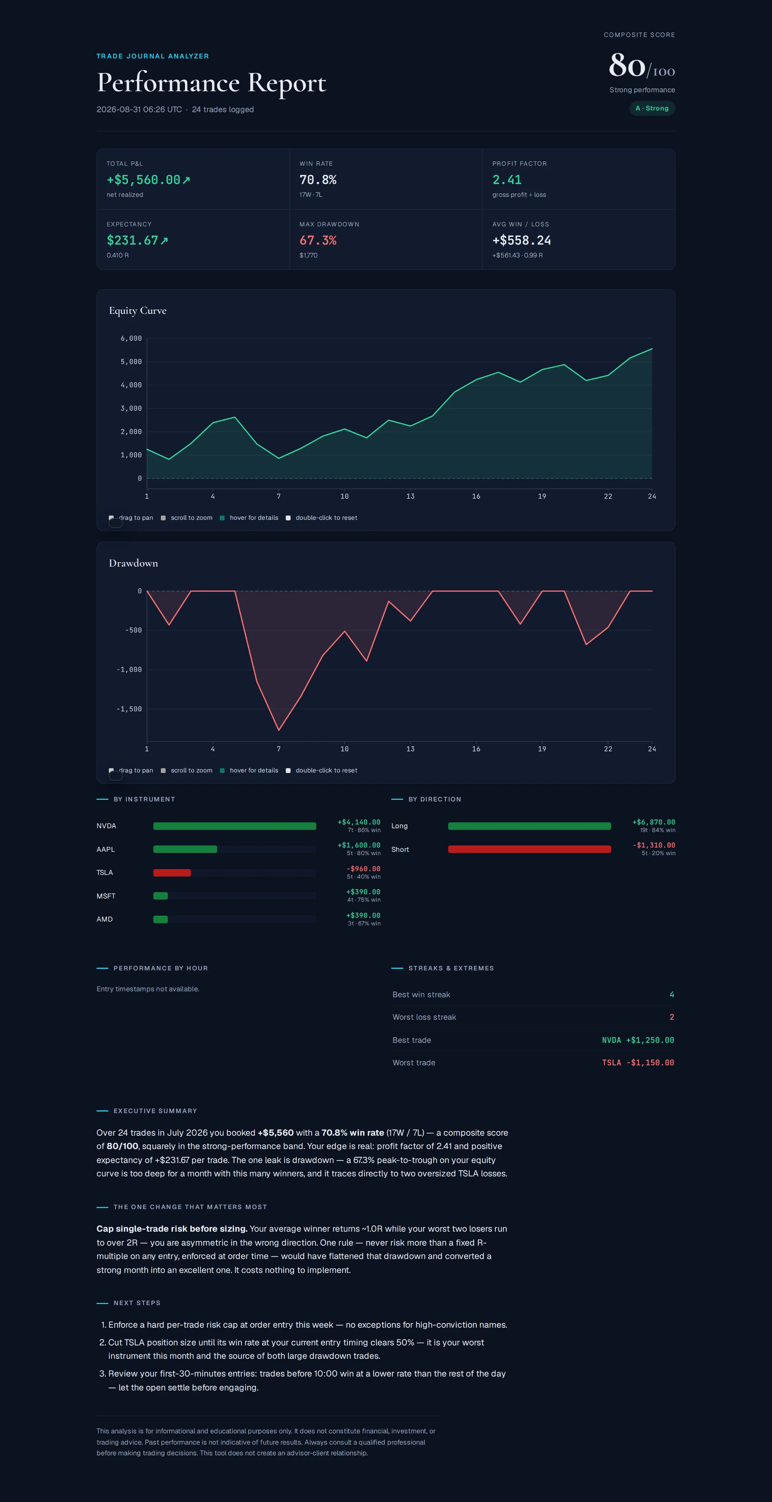Click the NVDA green performance bar
This screenshot has height=1502, width=772.
235,826
